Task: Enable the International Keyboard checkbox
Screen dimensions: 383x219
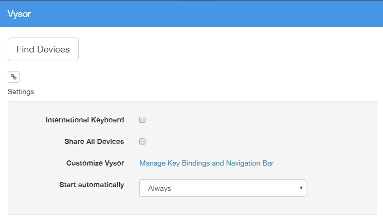Action: (x=142, y=120)
